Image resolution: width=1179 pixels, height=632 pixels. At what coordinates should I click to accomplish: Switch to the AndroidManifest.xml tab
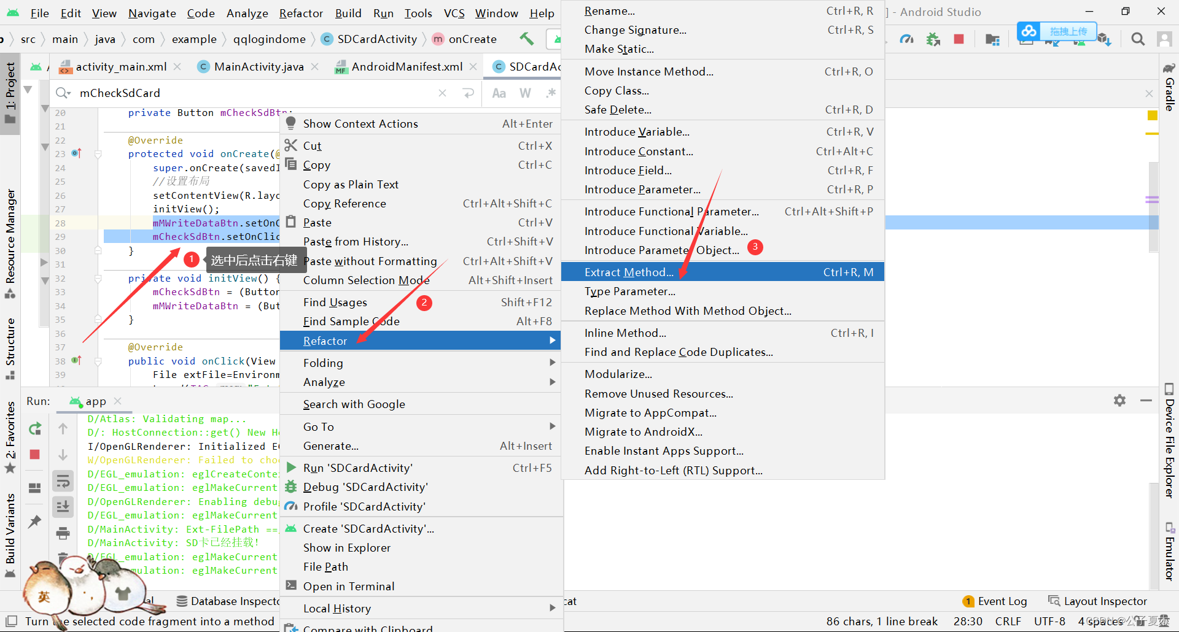coord(407,66)
